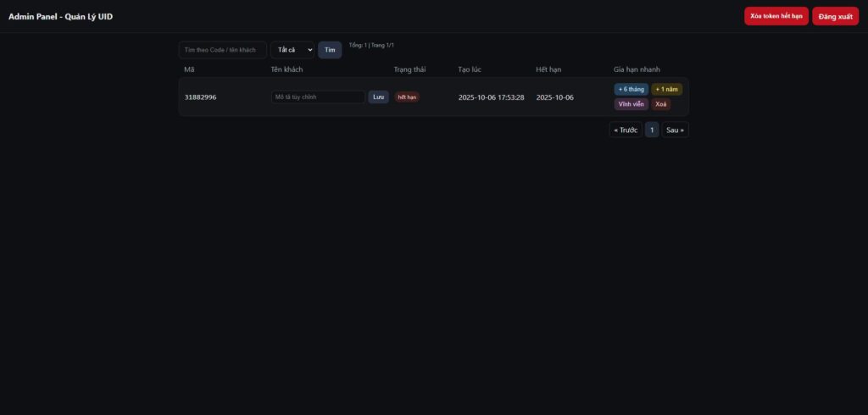The image size is (868, 415).
Task: Click the "Admin Panel - Quản Lý UID" title
Action: tap(60, 17)
